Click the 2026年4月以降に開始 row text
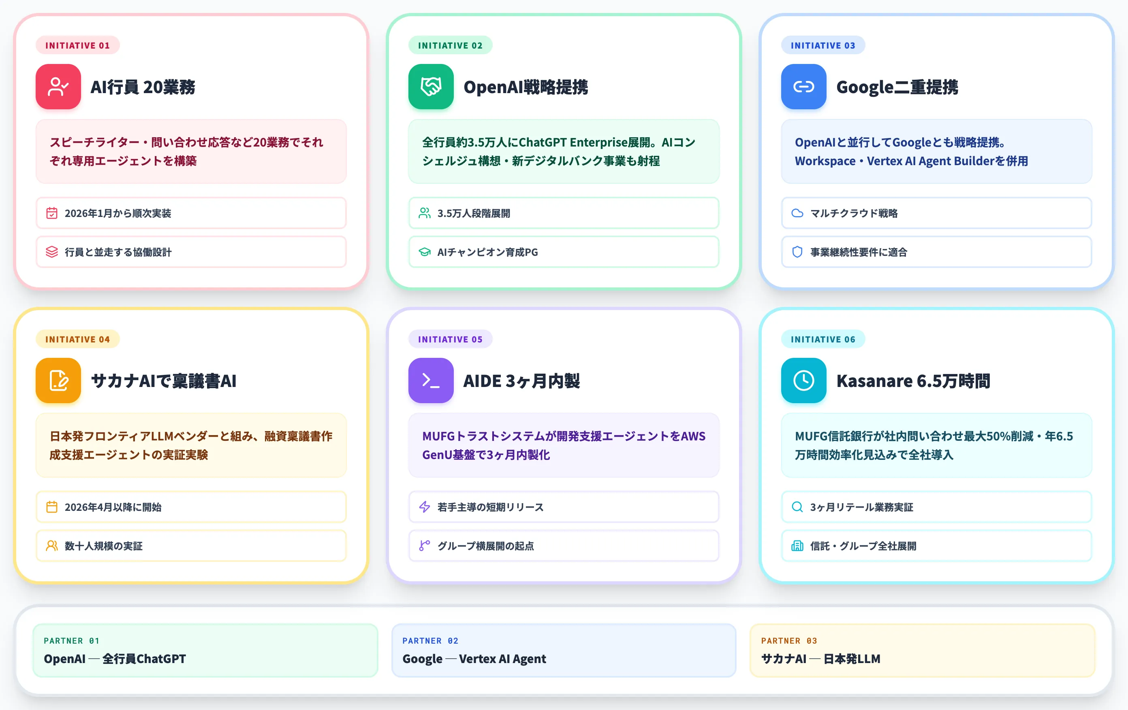Viewport: 1128px width, 710px height. [x=113, y=507]
